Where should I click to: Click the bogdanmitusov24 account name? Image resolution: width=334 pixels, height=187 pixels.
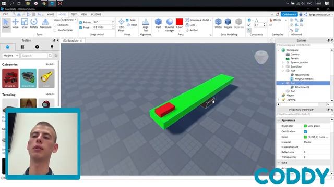pos(319,15)
